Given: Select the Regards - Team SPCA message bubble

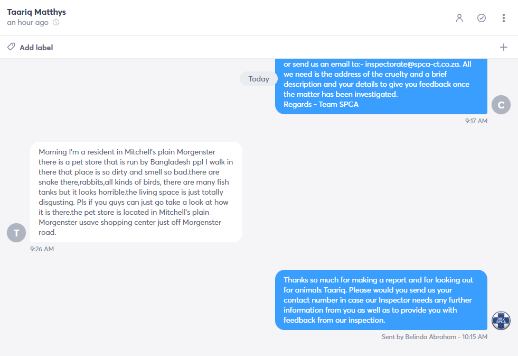Looking at the screenshot, I should 381,86.
